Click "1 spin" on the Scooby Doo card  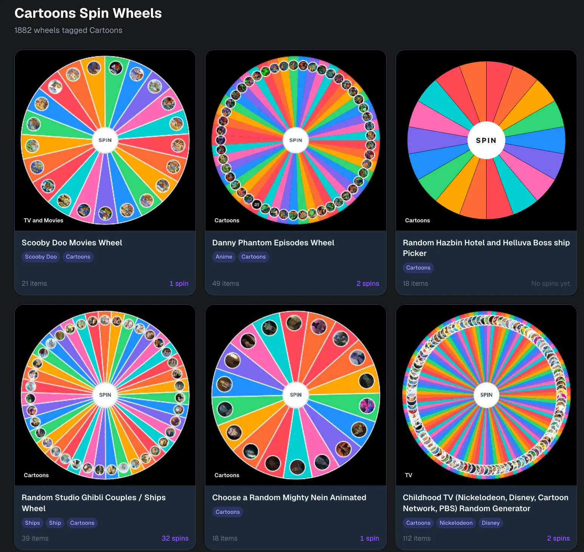179,284
